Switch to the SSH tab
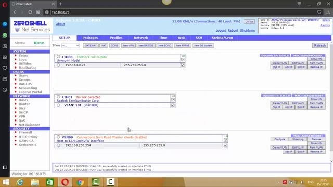Screen dimensions: 333x187 click(199, 38)
